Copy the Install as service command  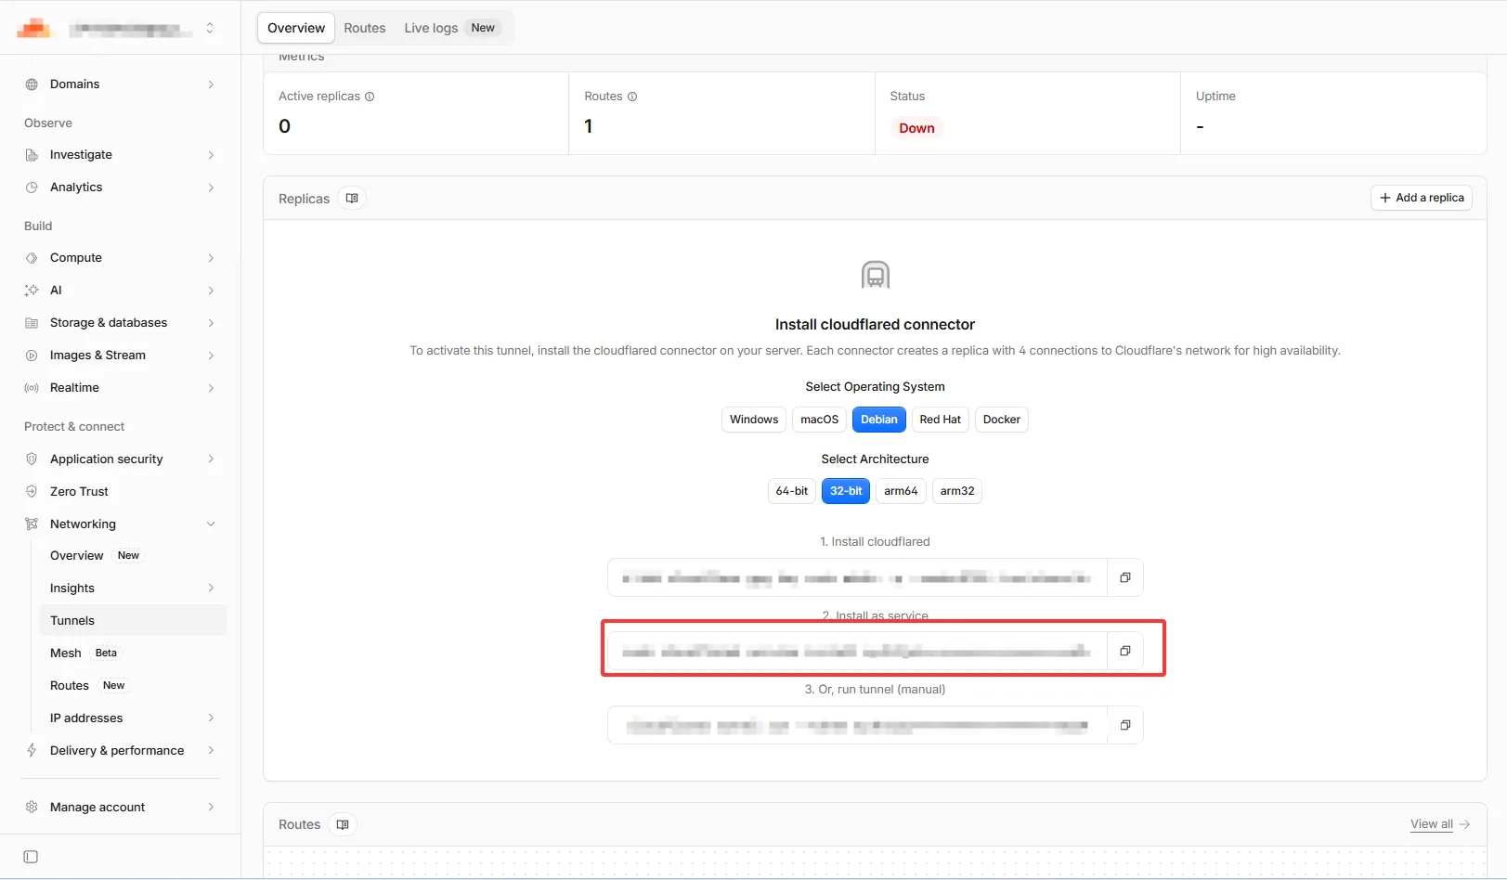coord(1124,651)
